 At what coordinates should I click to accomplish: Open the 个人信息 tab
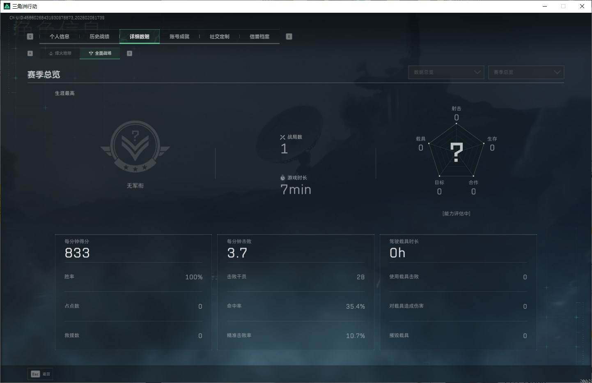[60, 37]
